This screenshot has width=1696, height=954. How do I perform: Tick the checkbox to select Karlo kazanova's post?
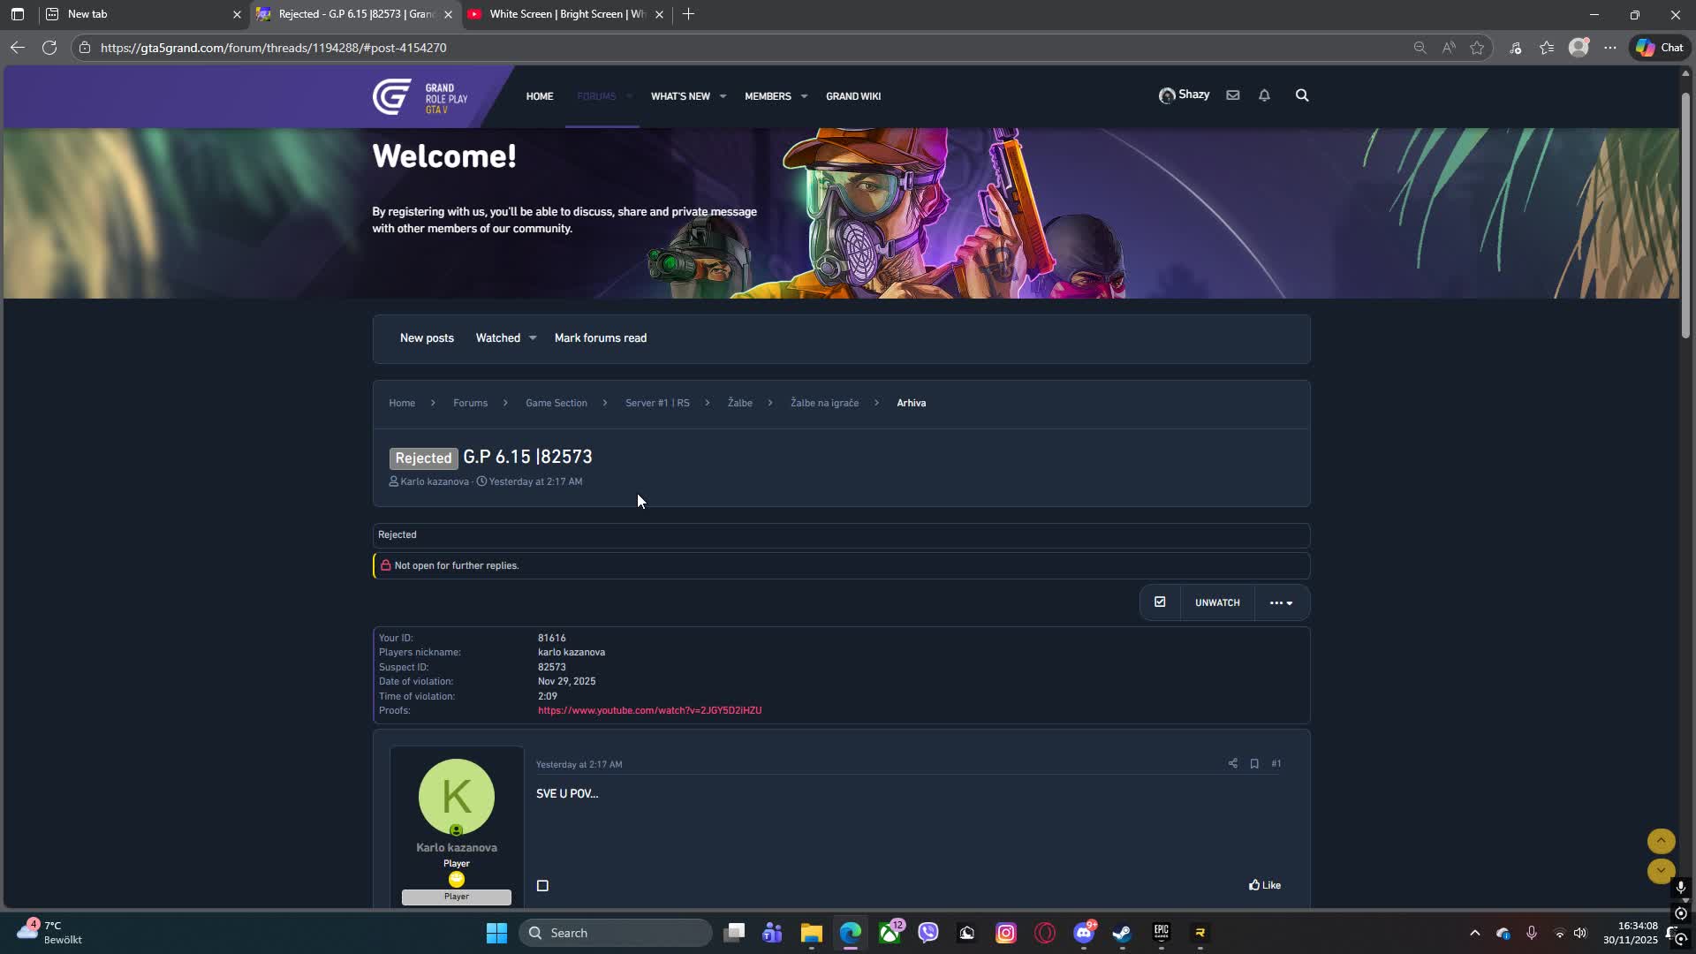coord(541,885)
